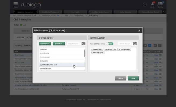Open the Activity list icon
The width and height of the screenshot is (176, 107).
pos(160,4)
